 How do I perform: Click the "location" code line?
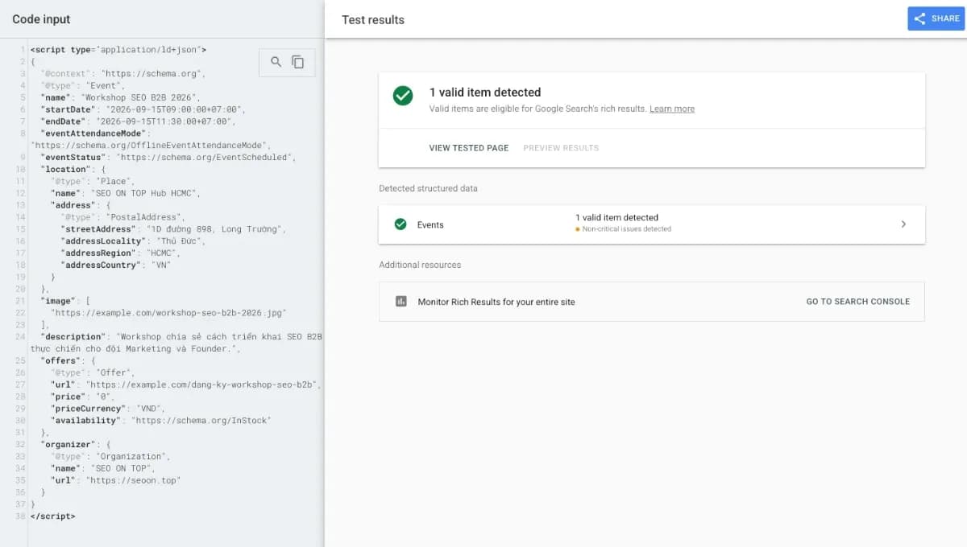click(73, 169)
